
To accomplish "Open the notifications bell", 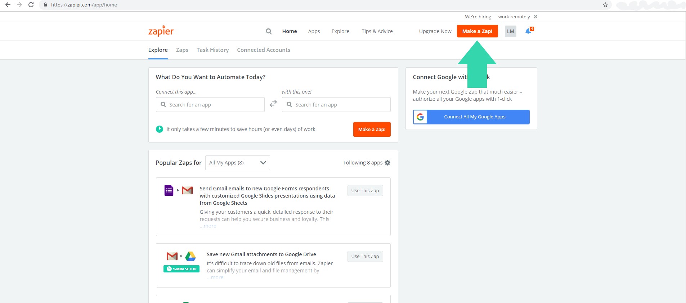I will [x=528, y=31].
